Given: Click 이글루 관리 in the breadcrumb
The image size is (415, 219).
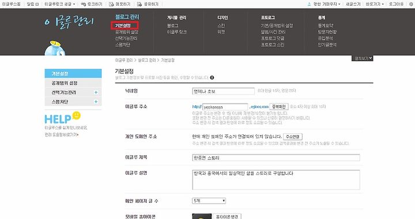Looking at the screenshot, I should (124, 60).
